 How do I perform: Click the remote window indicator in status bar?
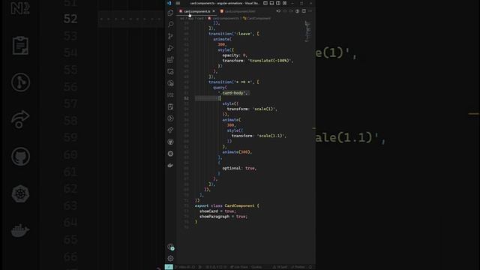tap(169, 267)
